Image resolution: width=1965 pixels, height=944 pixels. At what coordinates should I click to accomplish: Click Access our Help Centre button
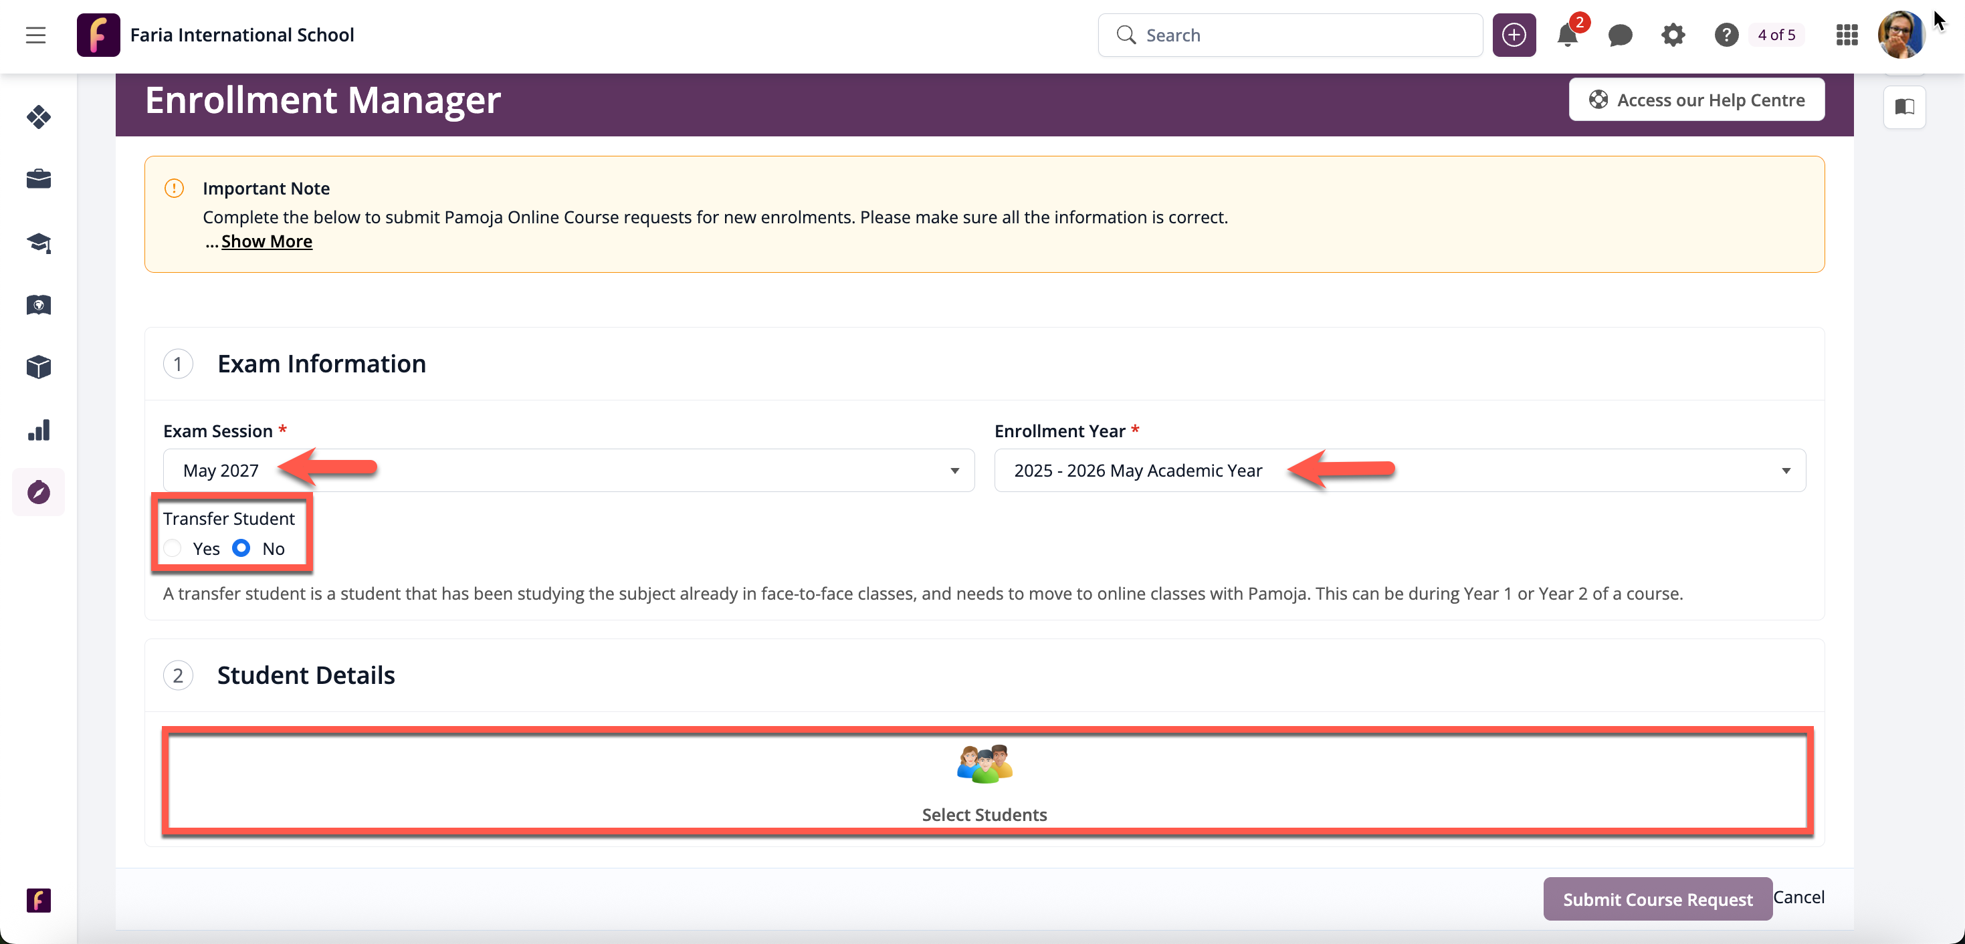pos(1695,100)
